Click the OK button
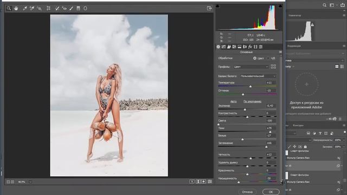Image resolution: width=347 pixels, height=195 pixels. pyautogui.click(x=271, y=192)
